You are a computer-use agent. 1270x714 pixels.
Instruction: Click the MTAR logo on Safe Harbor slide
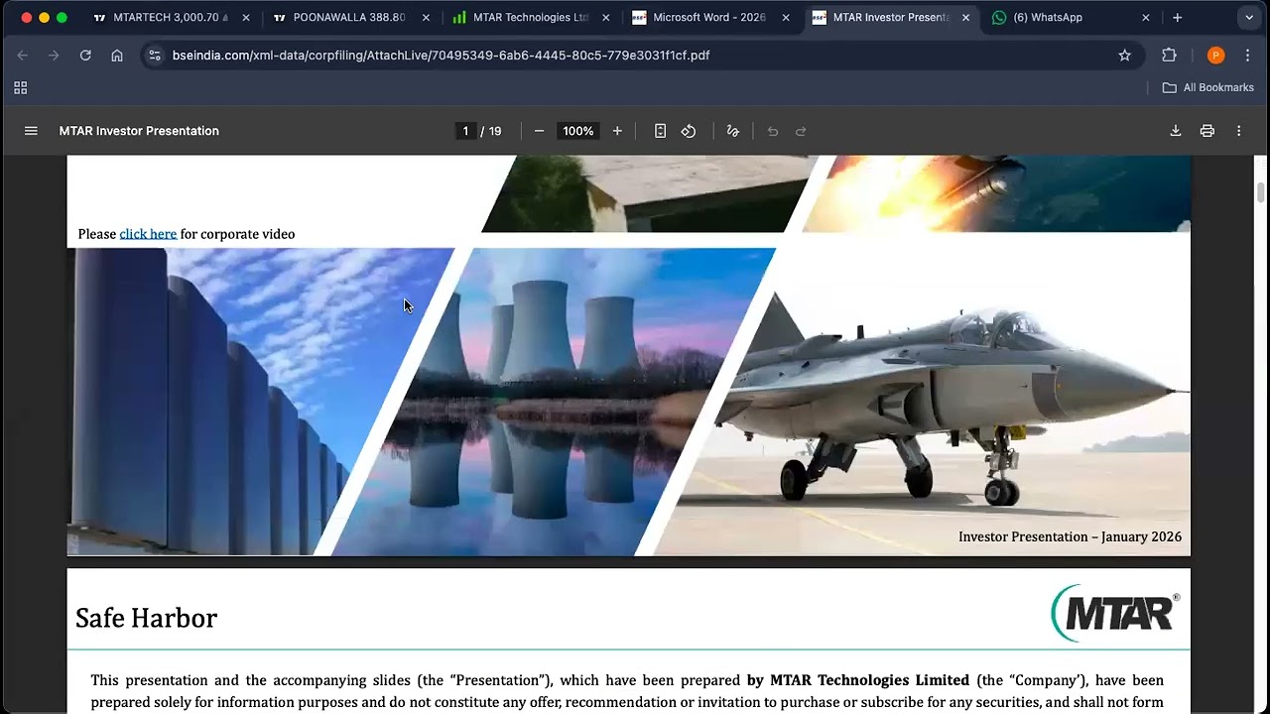click(x=1115, y=613)
